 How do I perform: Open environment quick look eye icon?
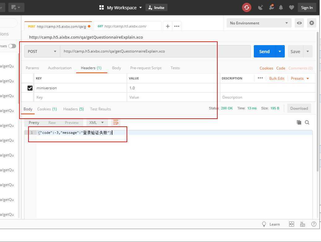tap(299, 23)
